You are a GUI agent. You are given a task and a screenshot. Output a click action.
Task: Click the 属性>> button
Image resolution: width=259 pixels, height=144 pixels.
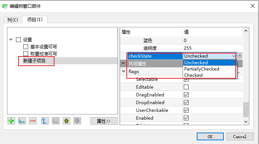point(104,121)
